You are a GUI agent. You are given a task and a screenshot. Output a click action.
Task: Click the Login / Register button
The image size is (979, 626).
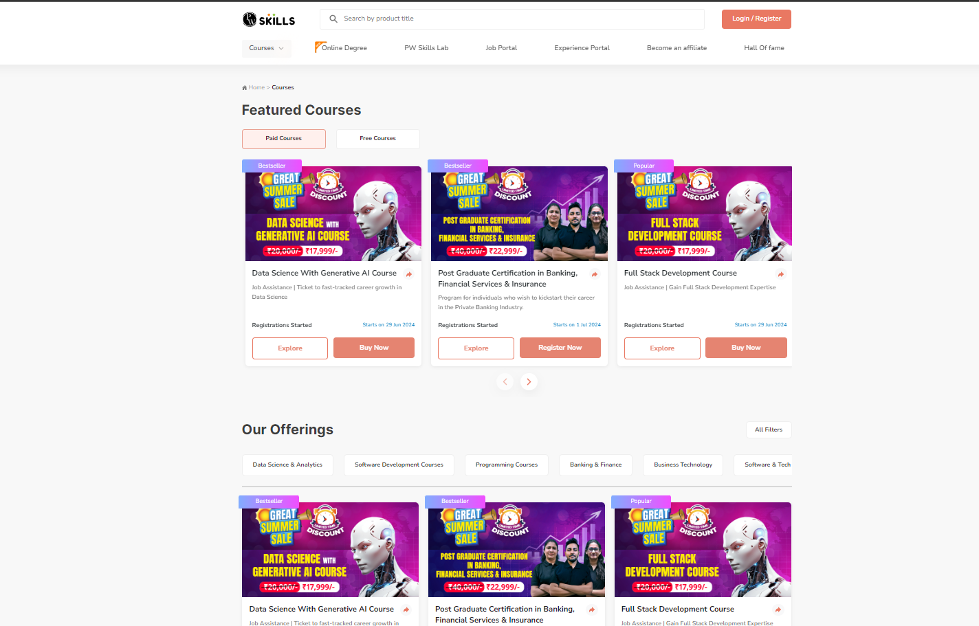(756, 19)
